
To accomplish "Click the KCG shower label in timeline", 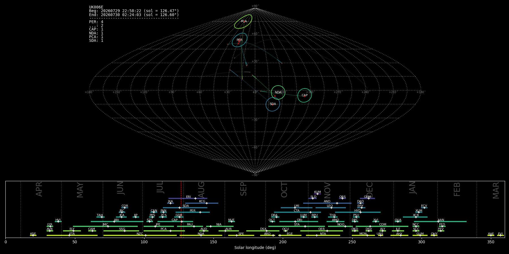I will [x=202, y=202].
